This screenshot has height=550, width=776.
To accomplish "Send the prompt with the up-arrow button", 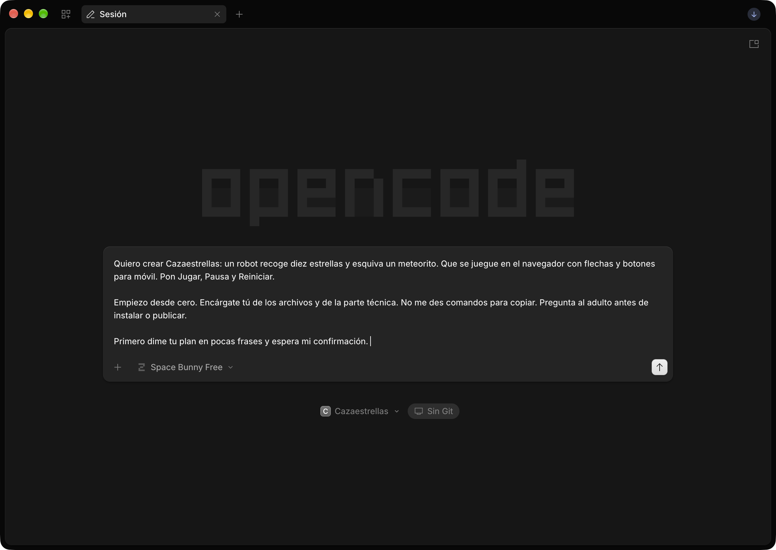I will pyautogui.click(x=659, y=367).
